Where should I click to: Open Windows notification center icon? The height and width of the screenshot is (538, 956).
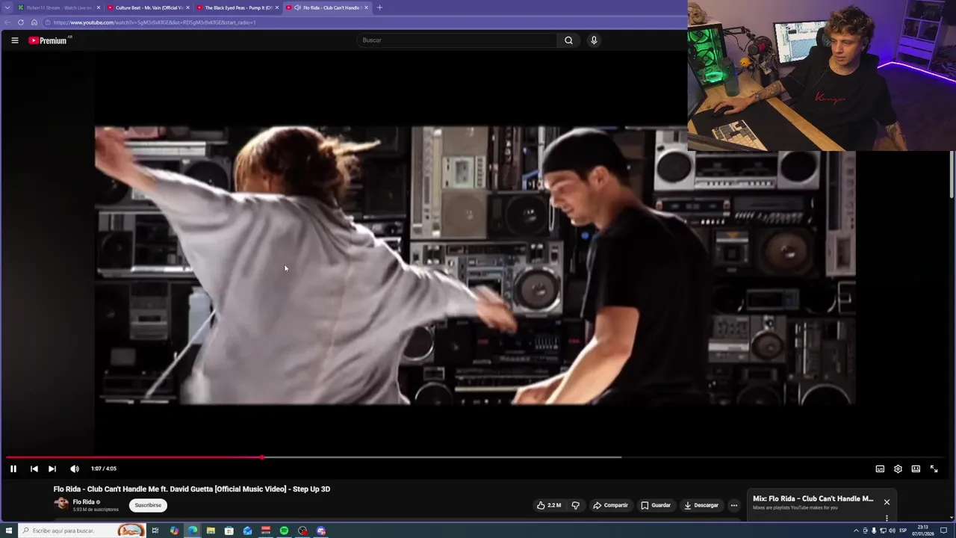[944, 531]
